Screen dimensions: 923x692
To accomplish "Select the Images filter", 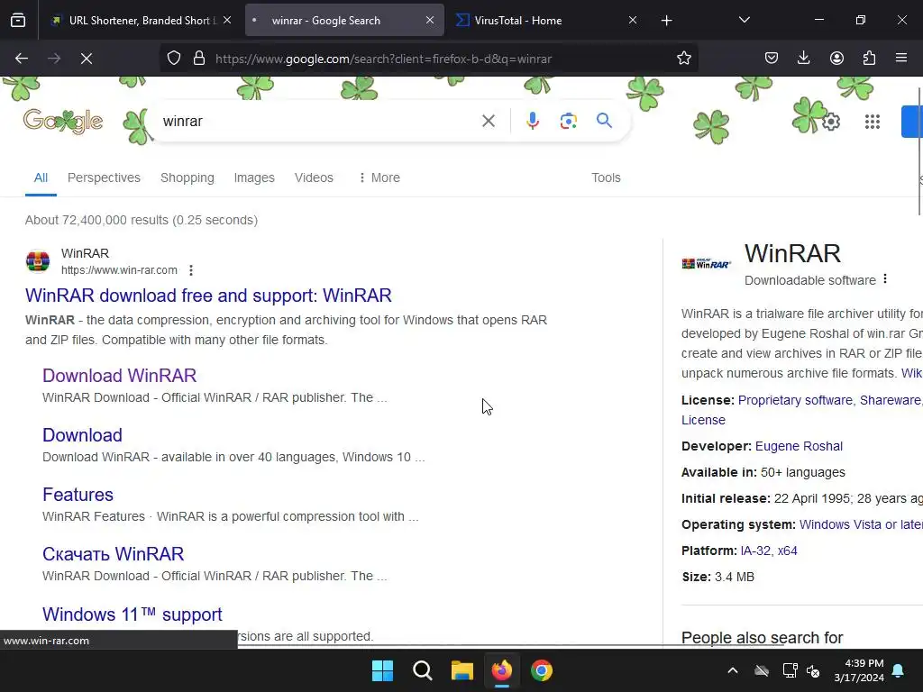I will 254,178.
